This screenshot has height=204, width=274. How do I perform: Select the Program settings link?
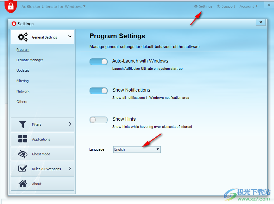pyautogui.click(x=23, y=50)
